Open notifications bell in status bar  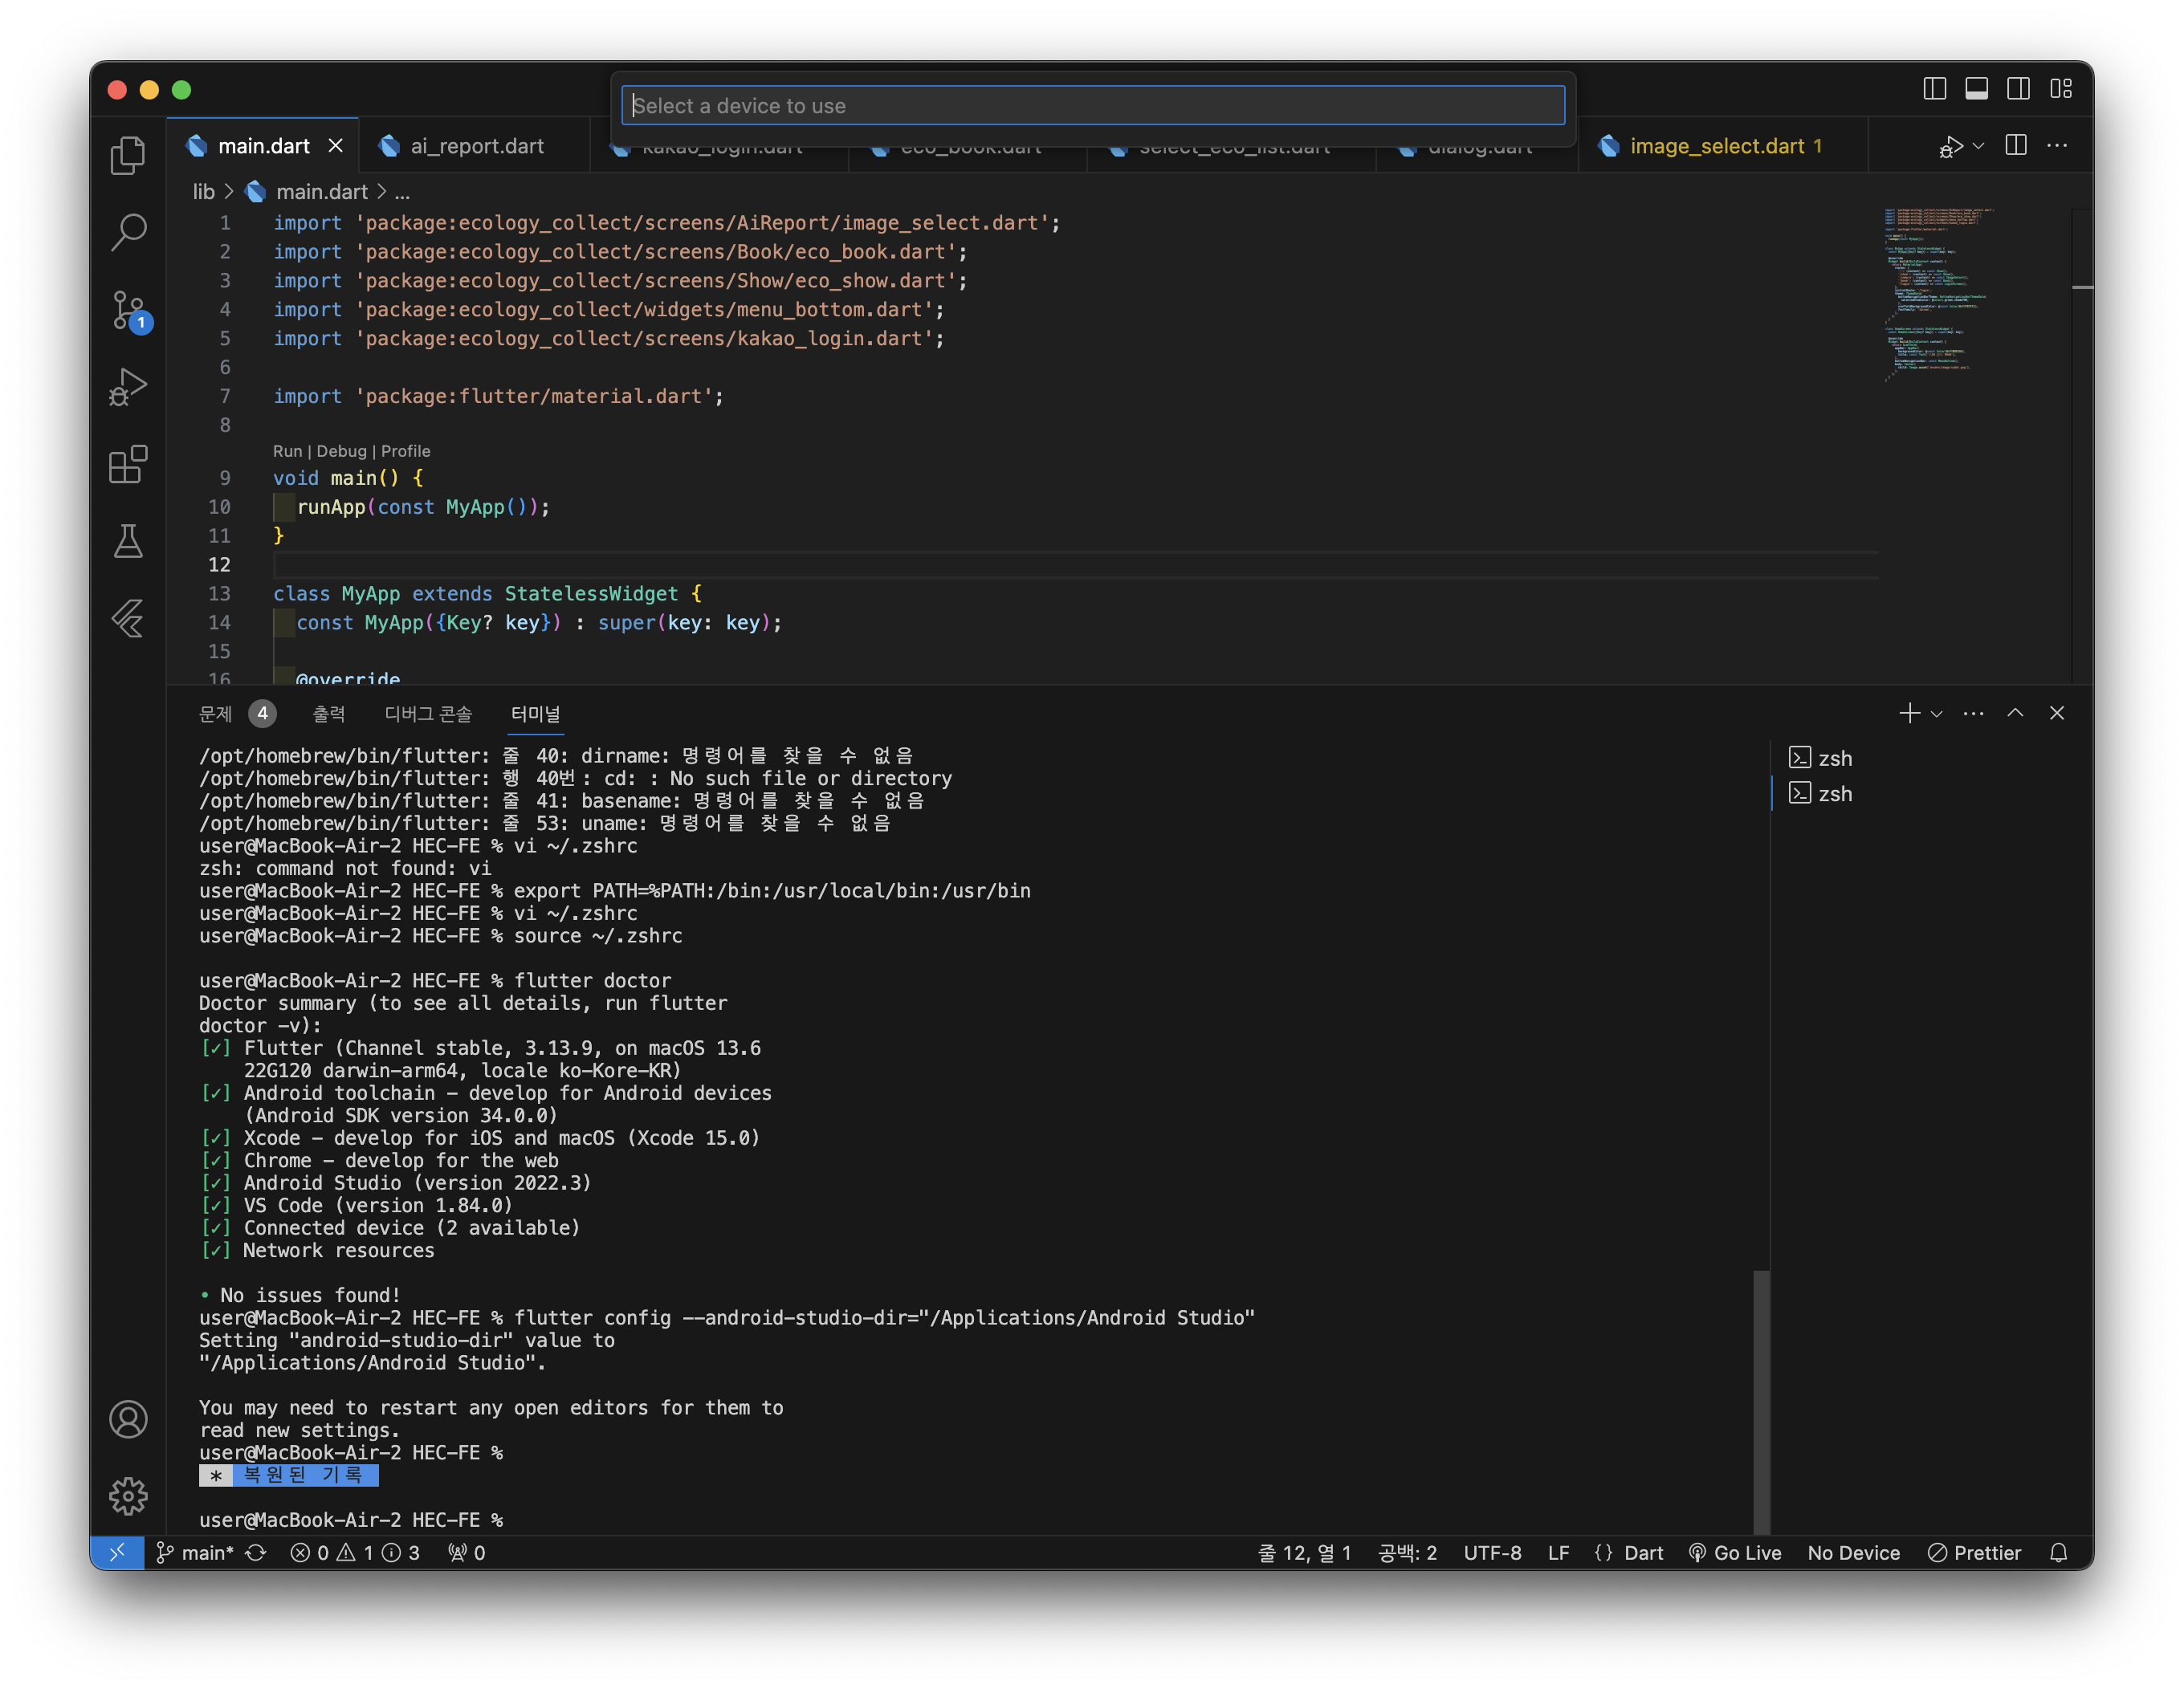[x=2058, y=1552]
